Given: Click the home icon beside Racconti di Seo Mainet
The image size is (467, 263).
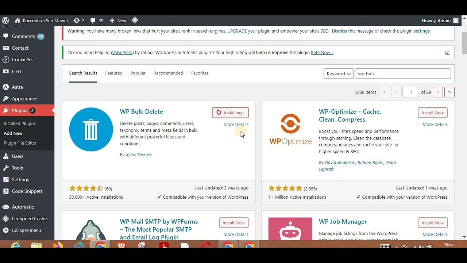Looking at the screenshot, I should click(x=18, y=20).
